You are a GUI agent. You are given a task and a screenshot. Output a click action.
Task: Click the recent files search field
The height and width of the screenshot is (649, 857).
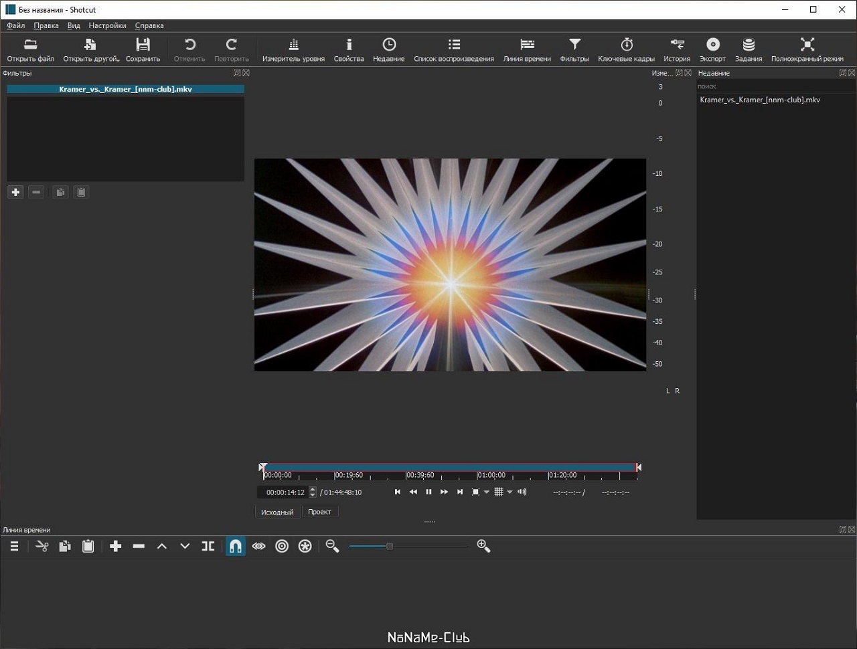click(770, 86)
